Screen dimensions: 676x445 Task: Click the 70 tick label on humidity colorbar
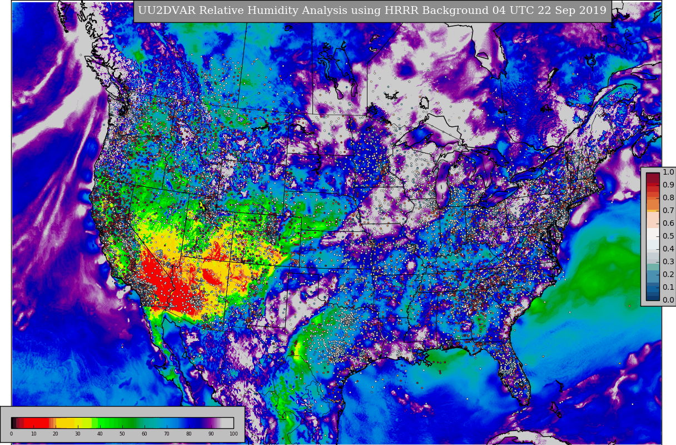coord(167,434)
